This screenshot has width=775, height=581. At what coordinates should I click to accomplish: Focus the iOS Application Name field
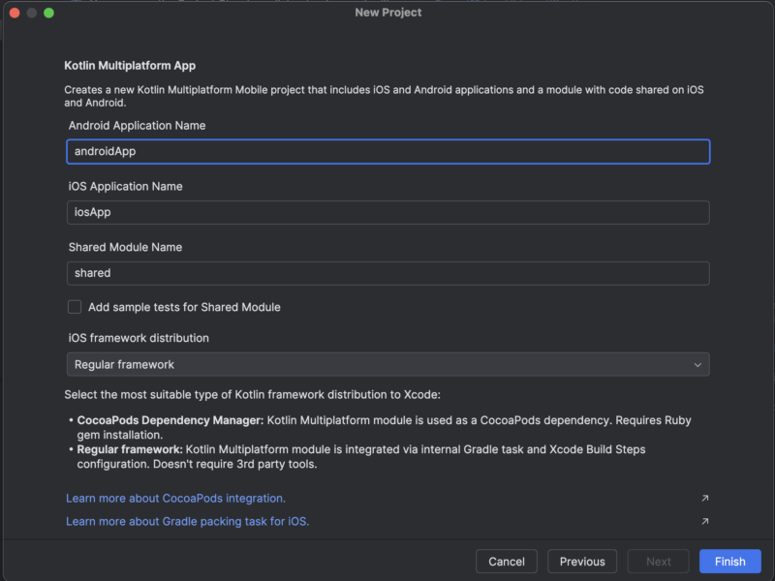(x=387, y=212)
